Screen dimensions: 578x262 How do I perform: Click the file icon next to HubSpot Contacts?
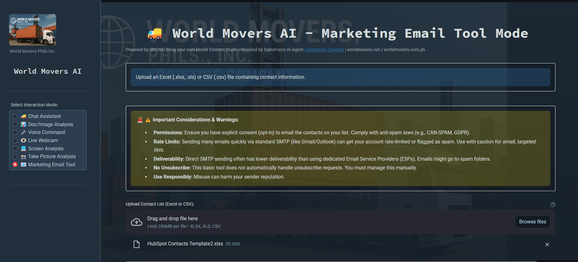point(136,244)
